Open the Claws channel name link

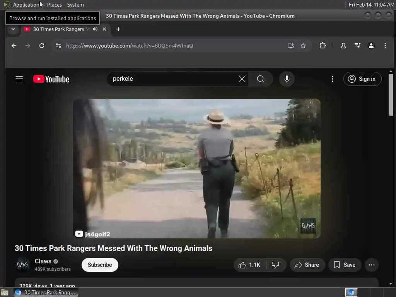pos(43,261)
